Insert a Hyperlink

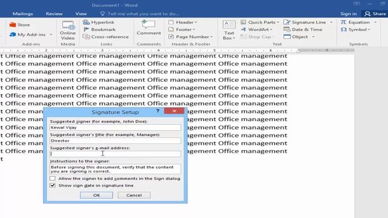pyautogui.click(x=98, y=22)
